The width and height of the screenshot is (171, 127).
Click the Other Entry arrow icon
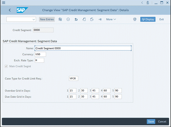click(x=100, y=19)
